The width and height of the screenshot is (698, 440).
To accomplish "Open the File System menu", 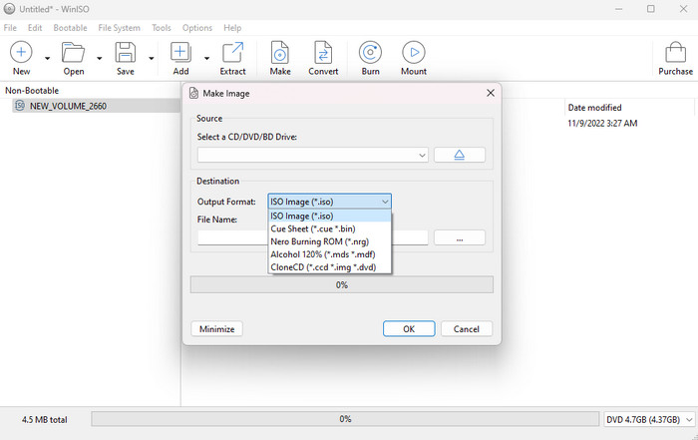I will click(x=119, y=28).
